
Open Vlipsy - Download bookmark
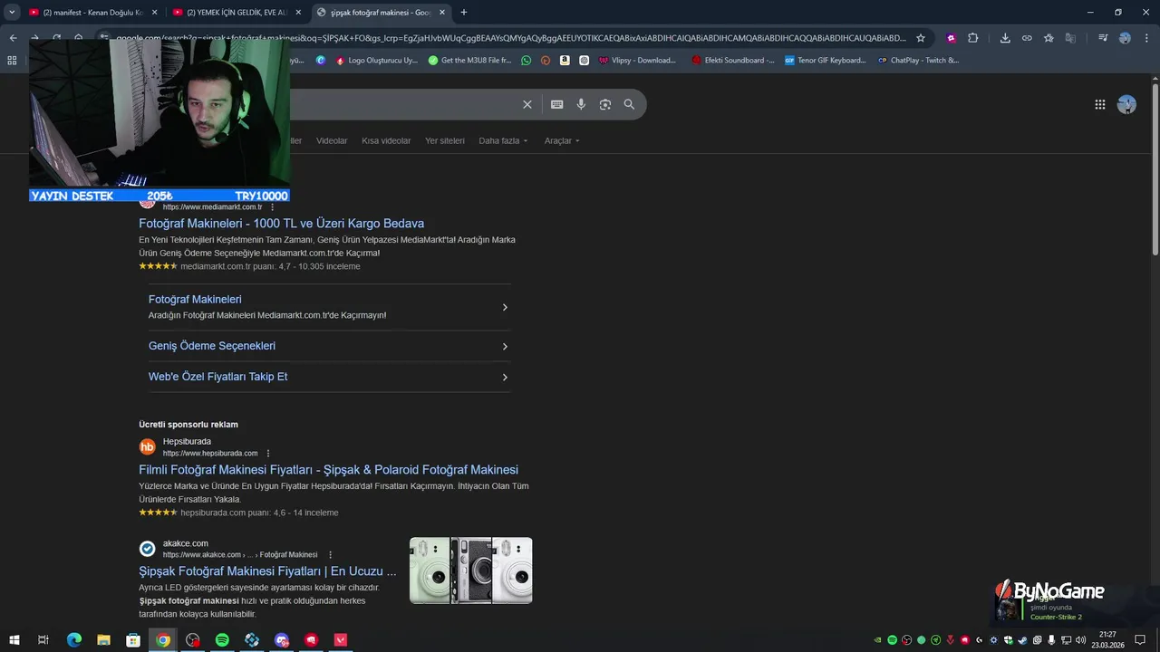point(637,61)
